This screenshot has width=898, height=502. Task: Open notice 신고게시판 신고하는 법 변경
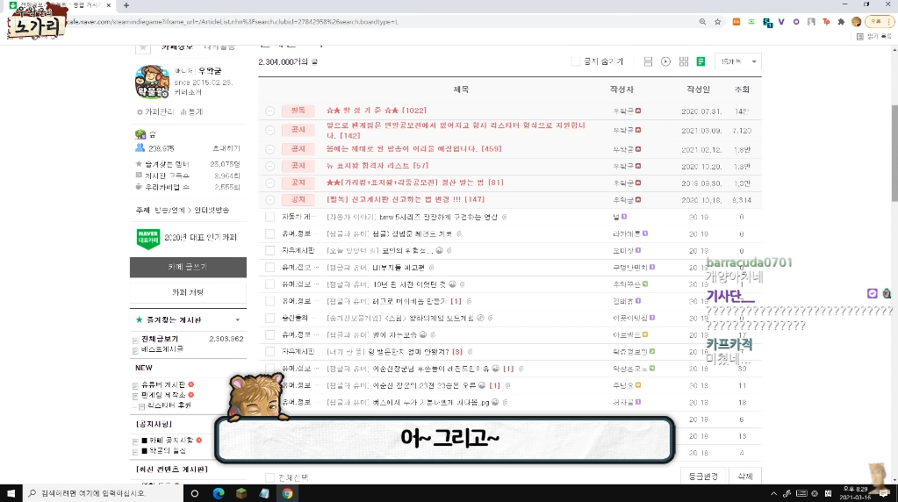click(405, 199)
